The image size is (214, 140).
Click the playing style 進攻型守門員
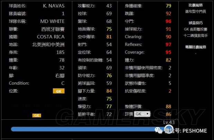[196, 12]
